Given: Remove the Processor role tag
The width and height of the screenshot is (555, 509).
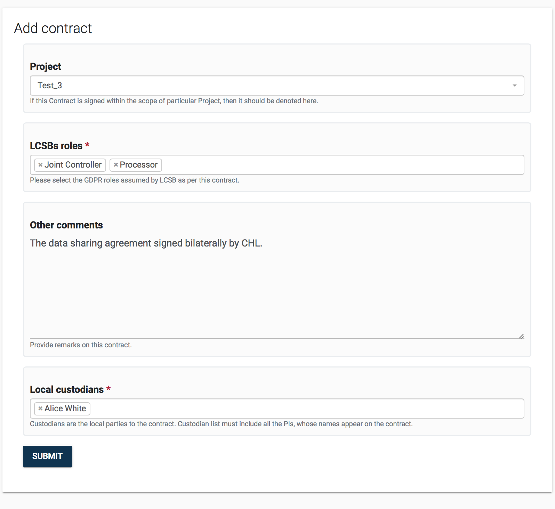Looking at the screenshot, I should [x=116, y=165].
